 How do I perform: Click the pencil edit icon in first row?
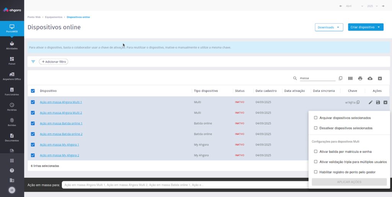tap(370, 102)
